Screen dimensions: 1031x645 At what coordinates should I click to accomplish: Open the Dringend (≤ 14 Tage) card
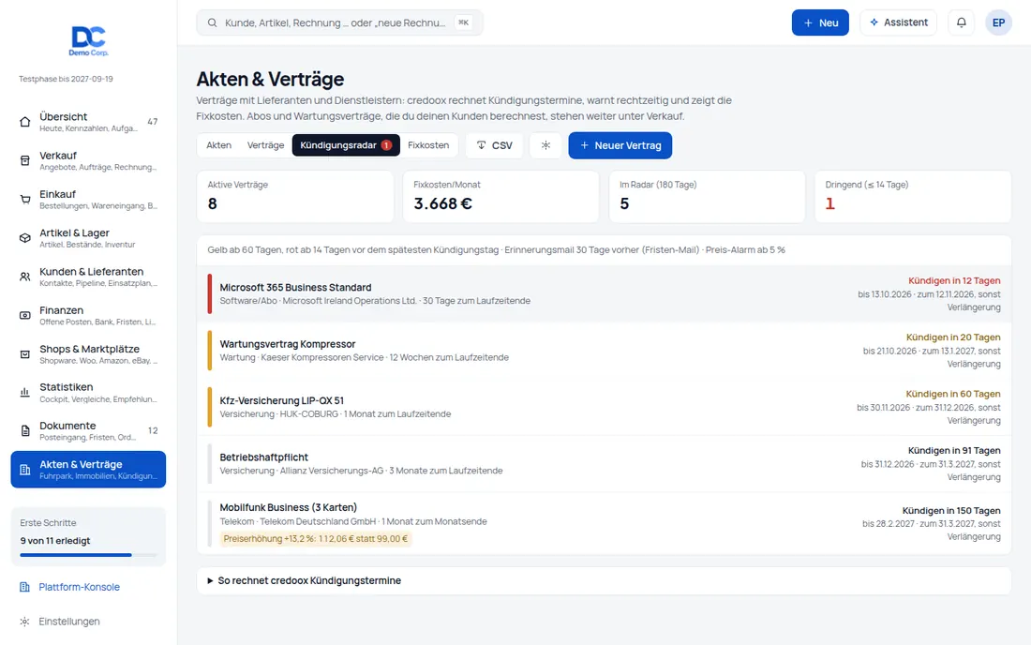pyautogui.click(x=913, y=197)
